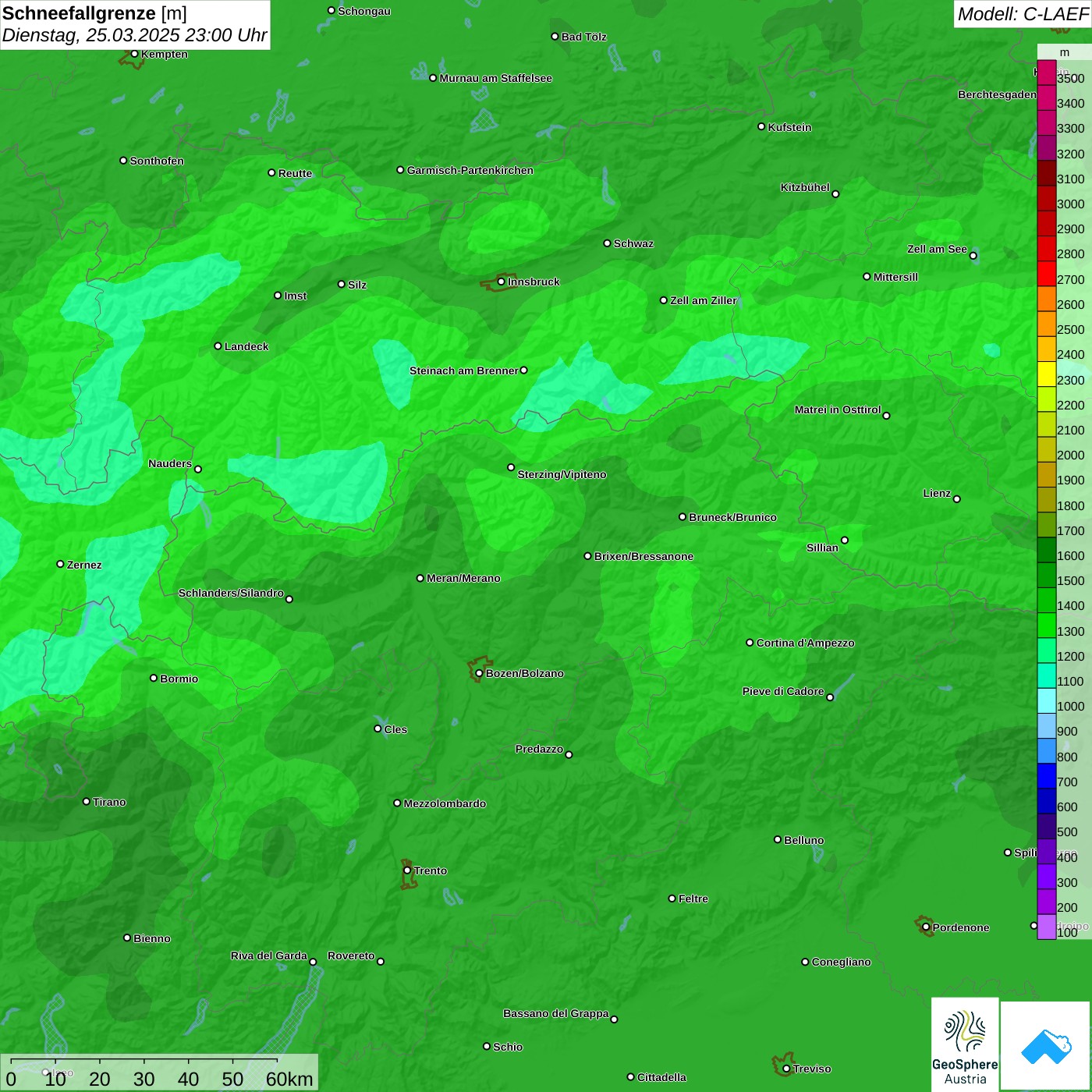The image size is (1092, 1092).
Task: Select the 1000 m light cyan legend swatch
Action: pyautogui.click(x=1046, y=700)
